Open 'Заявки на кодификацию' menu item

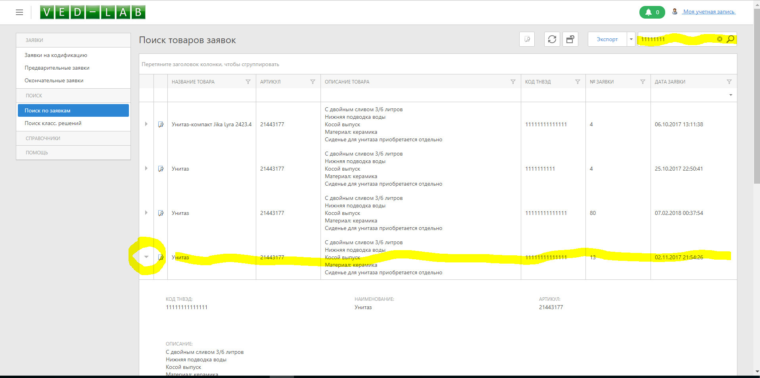tap(73, 55)
